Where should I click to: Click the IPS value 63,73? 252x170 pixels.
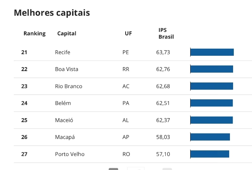click(163, 52)
